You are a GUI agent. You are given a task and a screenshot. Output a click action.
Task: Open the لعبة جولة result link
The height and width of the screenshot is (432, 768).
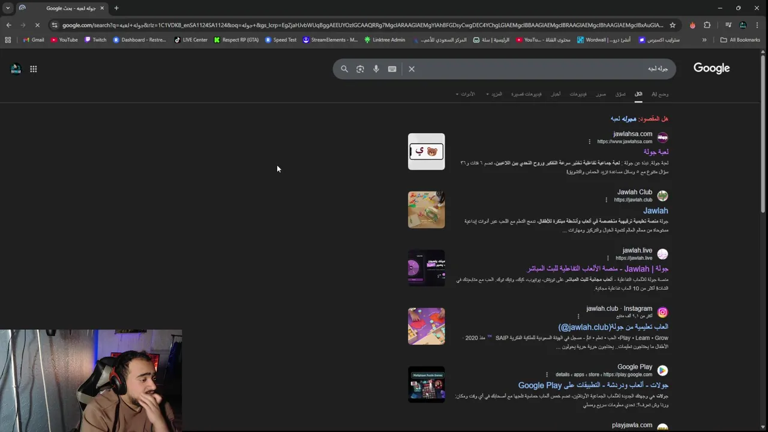[656, 152]
